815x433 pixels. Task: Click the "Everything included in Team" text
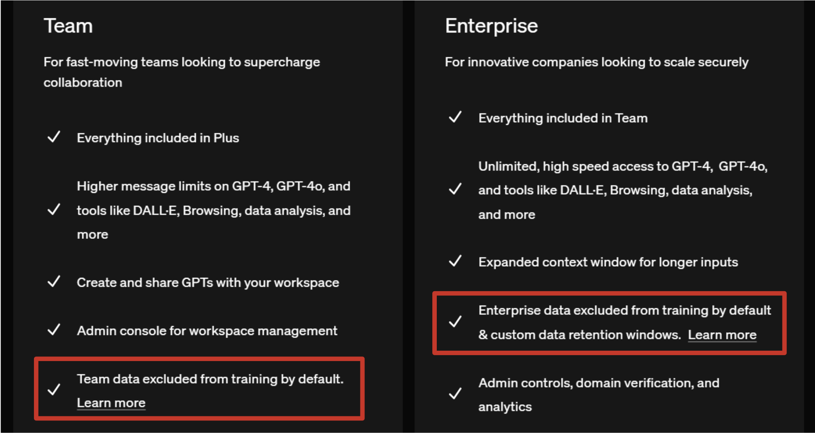click(563, 118)
